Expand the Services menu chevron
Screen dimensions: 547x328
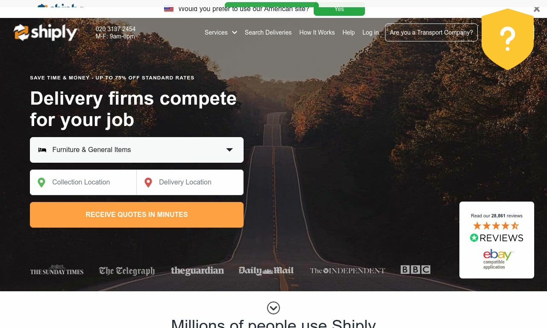pos(234,32)
